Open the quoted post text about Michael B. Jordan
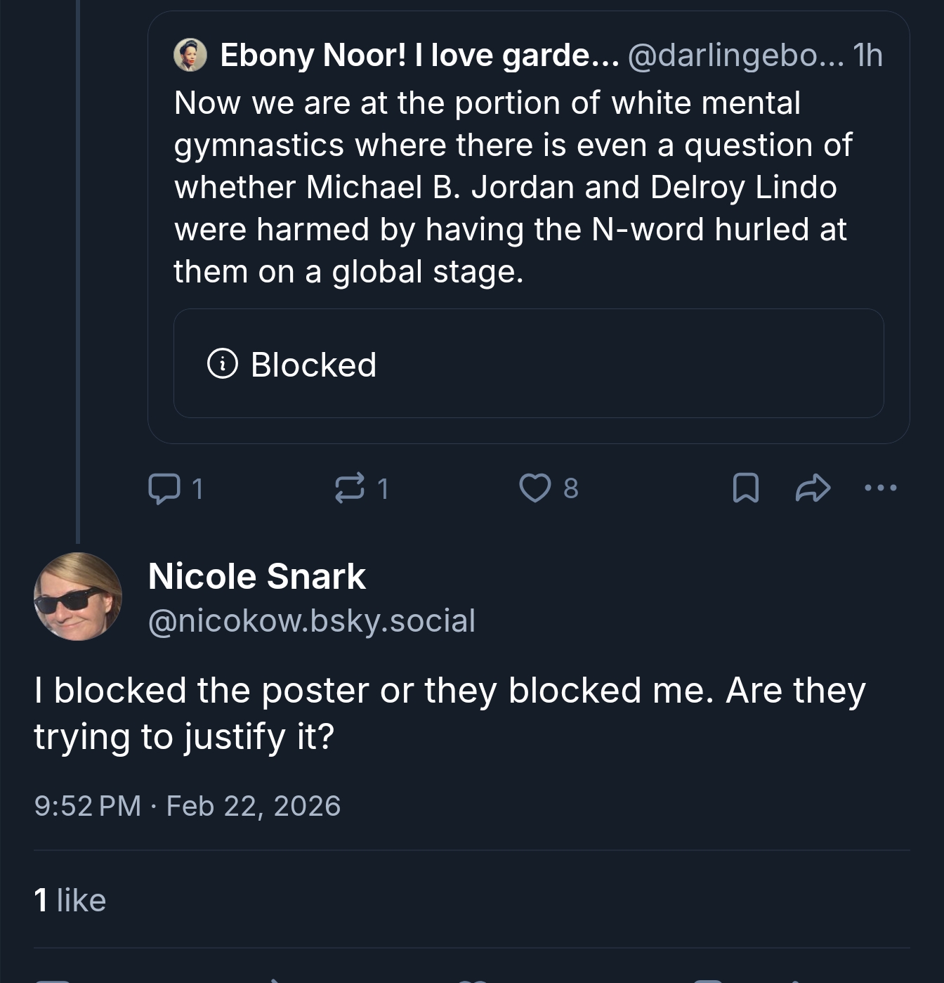 coord(511,188)
